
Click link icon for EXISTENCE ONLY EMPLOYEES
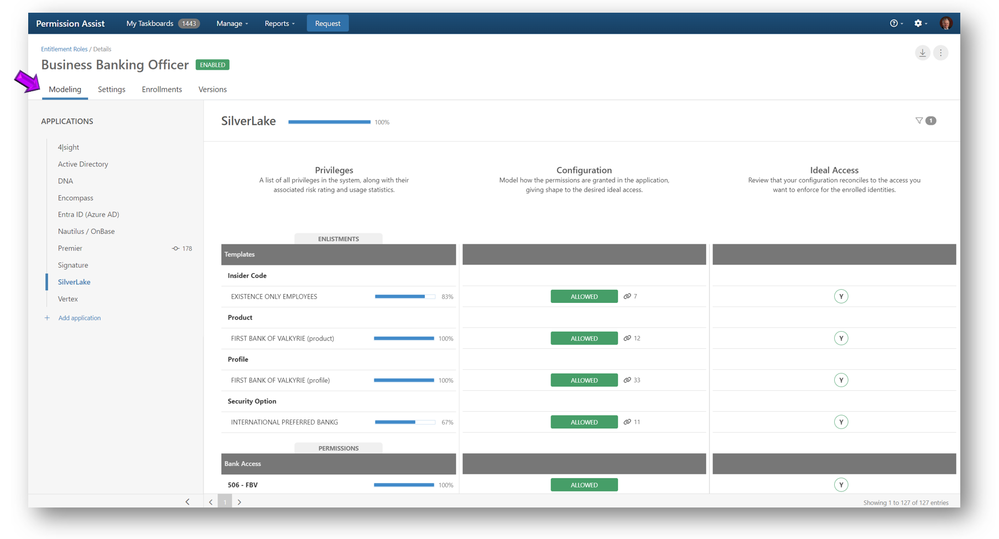click(x=627, y=296)
